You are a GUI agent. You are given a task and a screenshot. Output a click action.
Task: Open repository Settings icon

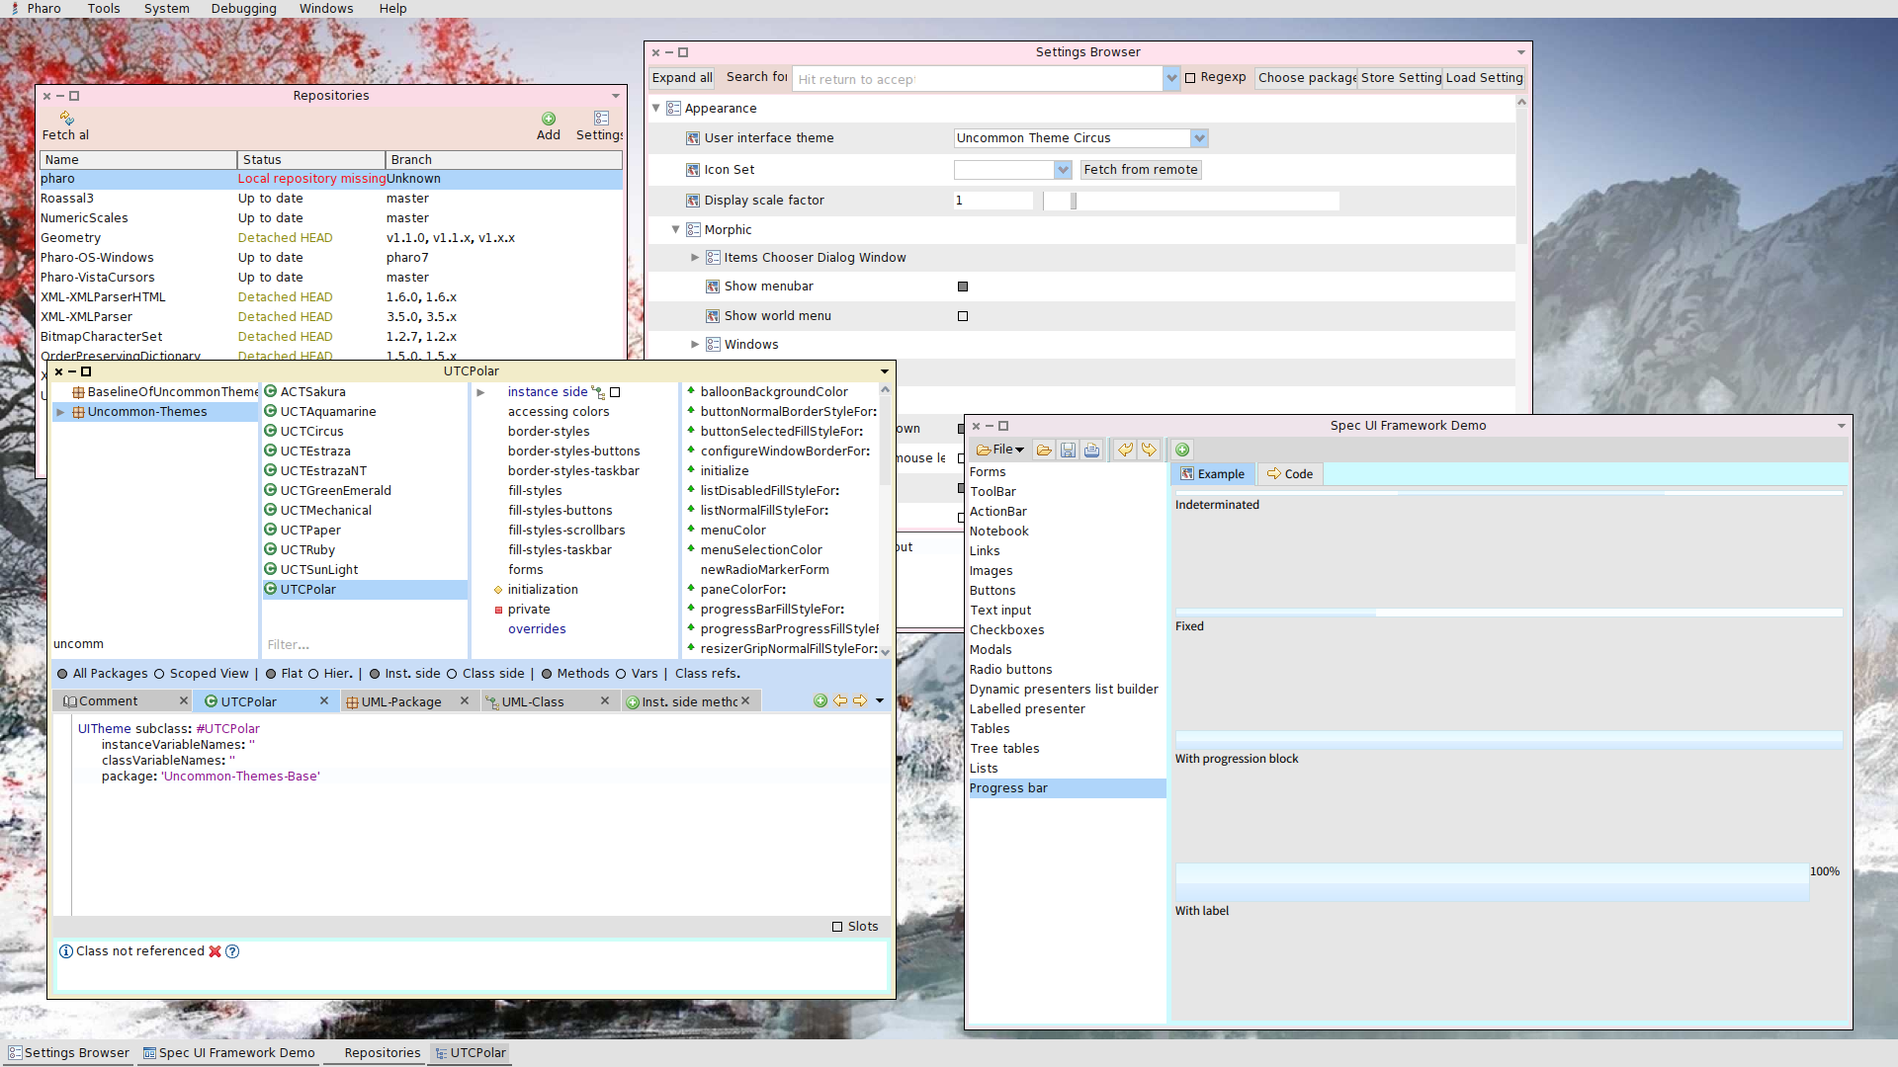click(601, 119)
